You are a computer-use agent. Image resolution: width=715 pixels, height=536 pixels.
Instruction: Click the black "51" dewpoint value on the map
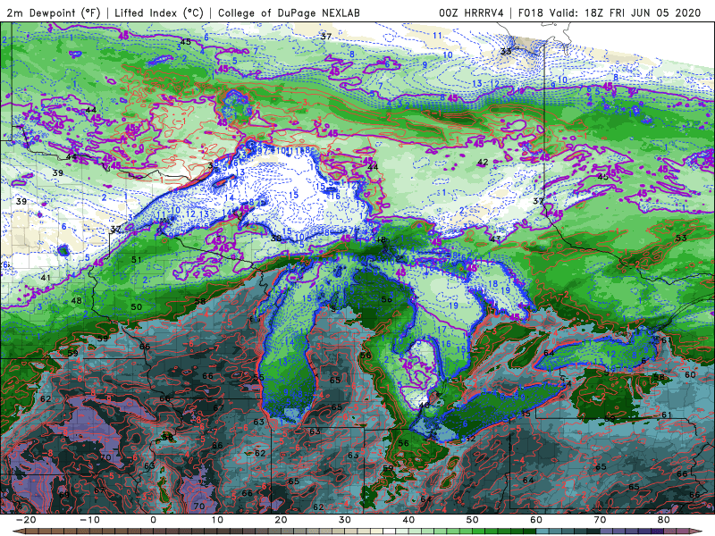pos(137,260)
